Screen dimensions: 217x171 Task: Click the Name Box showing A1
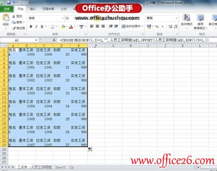tap(17, 40)
